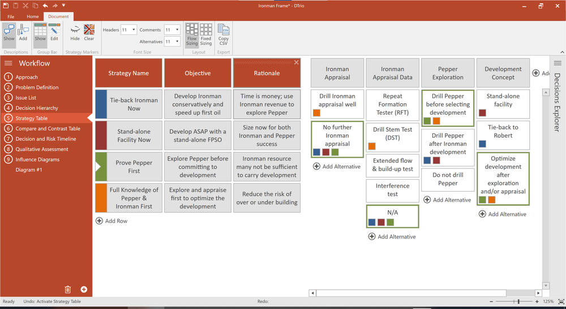The height and width of the screenshot is (309, 566).
Task: Click fit-to-screen icon in status bar
Action: (561, 302)
